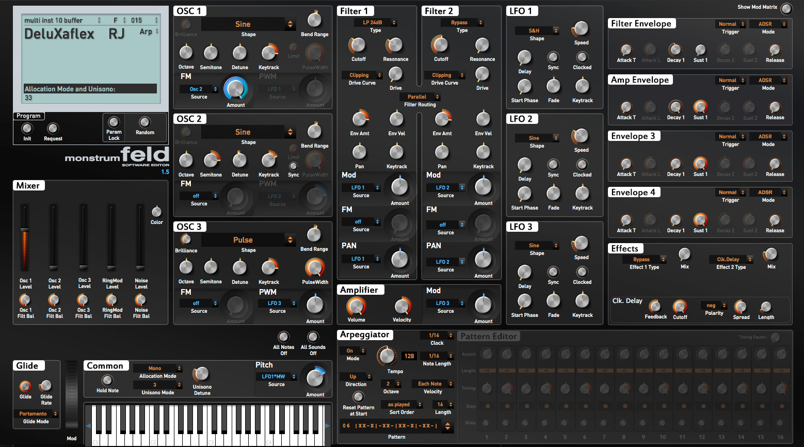Image resolution: width=804 pixels, height=447 pixels.
Task: Enable the LFO 2 Clocked toggle
Action: 582,165
